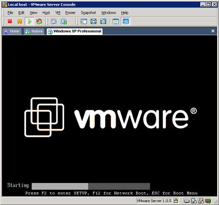Enter full screen mode via toolbar icon
219x205 pixels.
click(x=93, y=21)
